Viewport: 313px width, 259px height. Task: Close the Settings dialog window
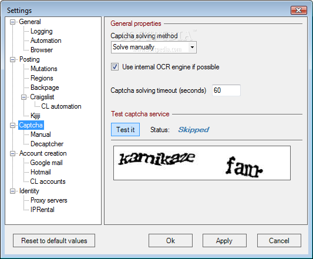coord(299,10)
